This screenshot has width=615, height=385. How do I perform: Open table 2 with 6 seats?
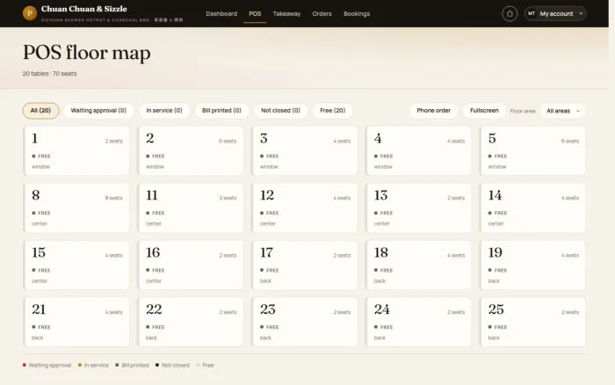pos(191,150)
